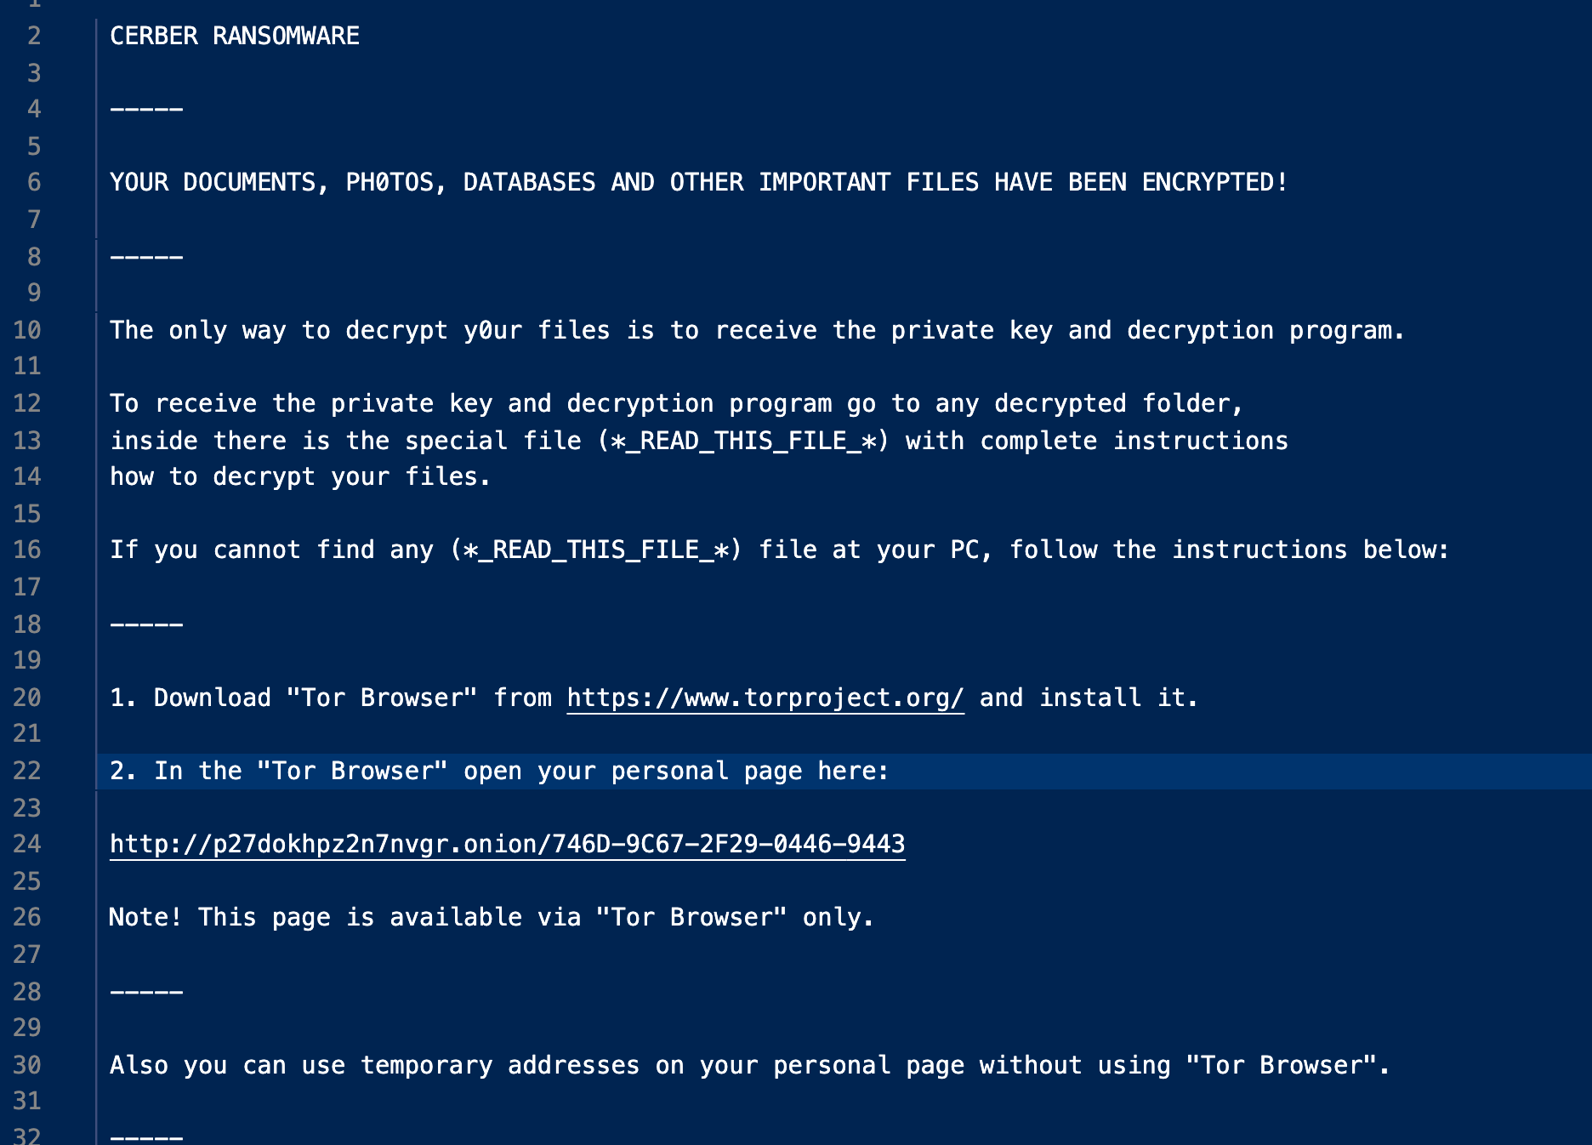
Task: Select line number 24 in the gutter
Action: (27, 844)
